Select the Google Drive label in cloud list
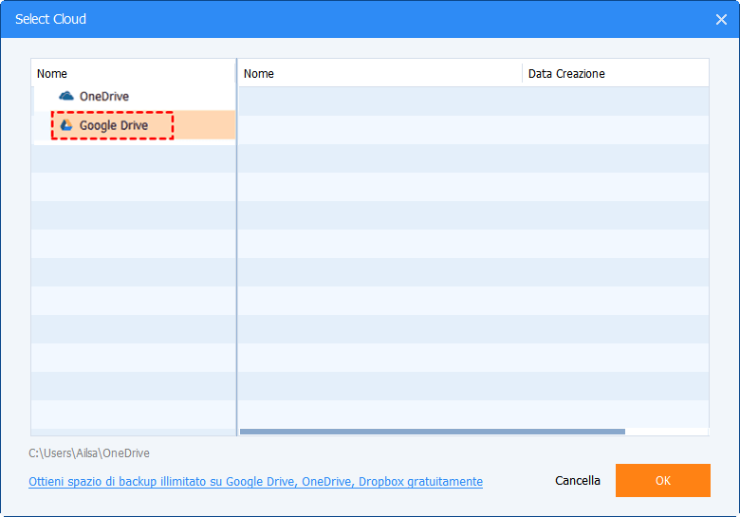The height and width of the screenshot is (517, 740). coord(114,125)
